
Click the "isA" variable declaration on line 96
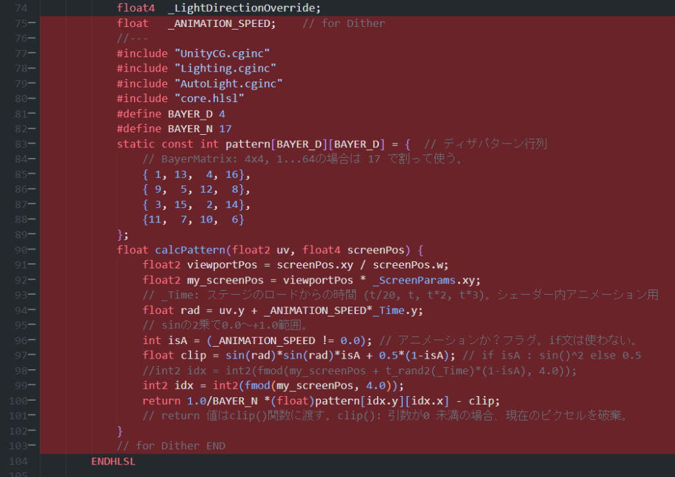coord(174,341)
